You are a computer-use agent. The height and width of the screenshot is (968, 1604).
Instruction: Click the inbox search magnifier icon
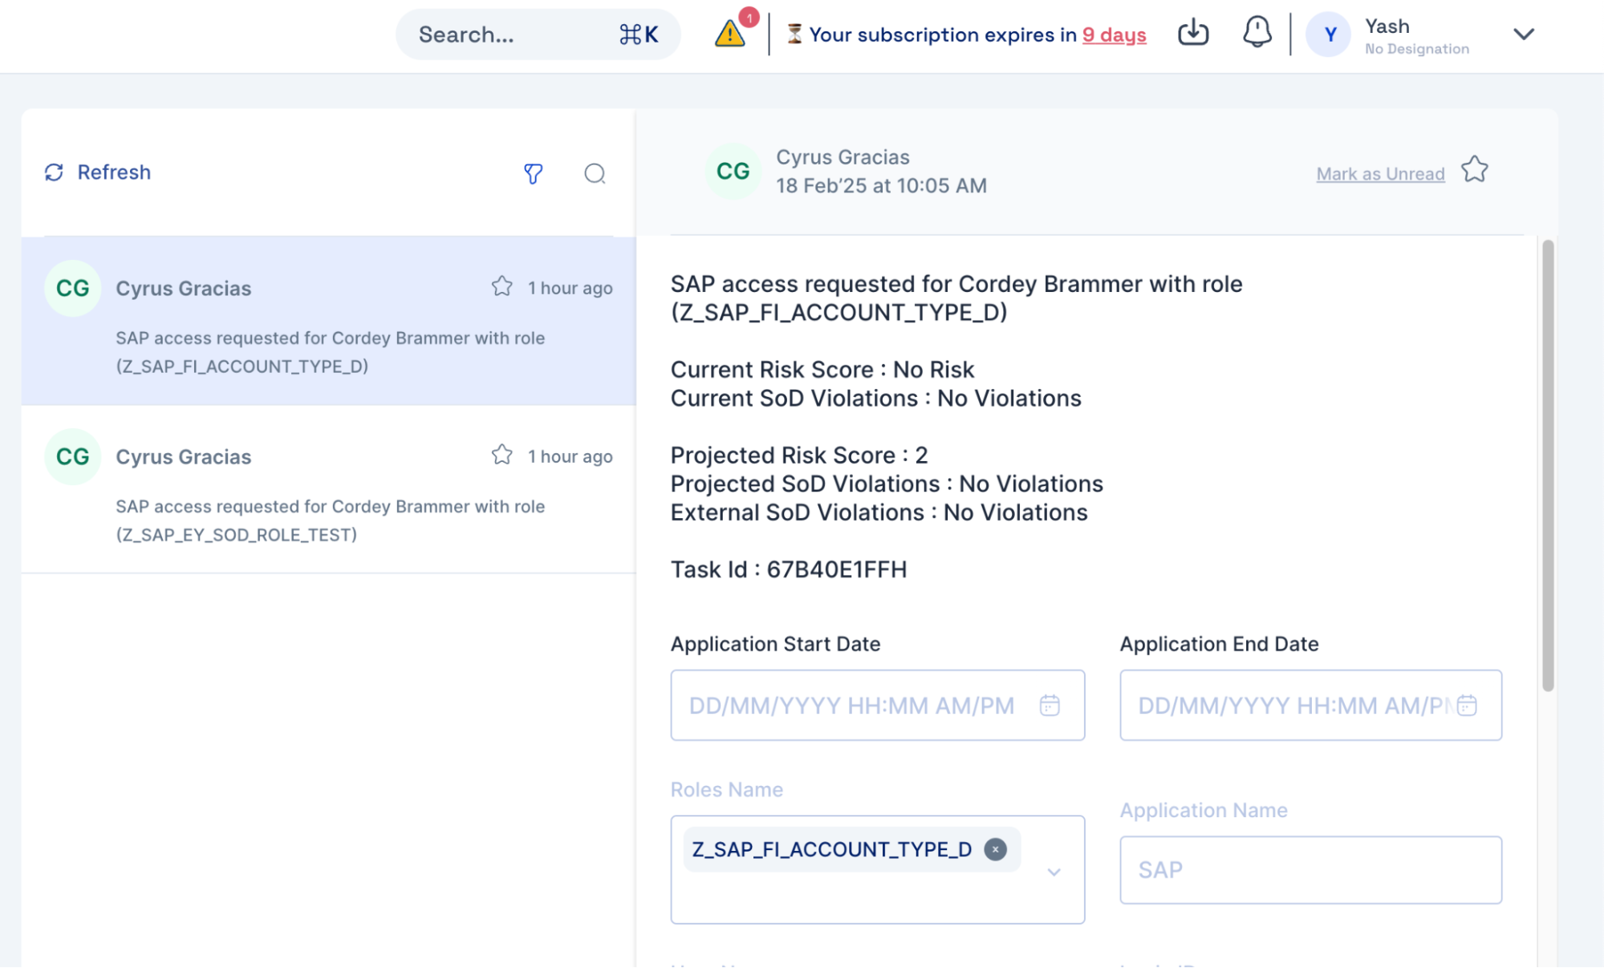(x=595, y=173)
